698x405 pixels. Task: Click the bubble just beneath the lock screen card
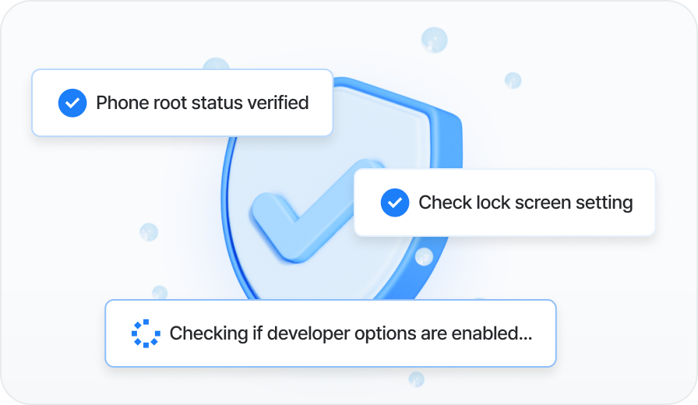pyautogui.click(x=424, y=256)
